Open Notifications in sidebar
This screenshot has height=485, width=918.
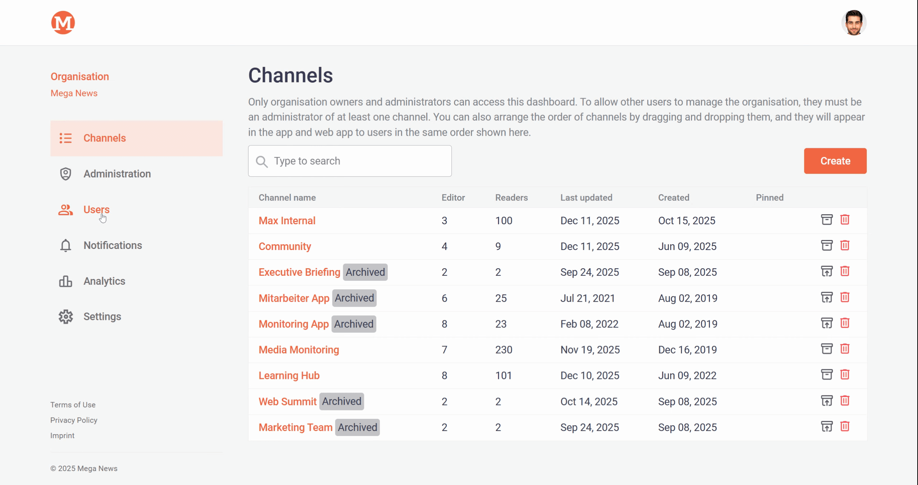(x=113, y=245)
